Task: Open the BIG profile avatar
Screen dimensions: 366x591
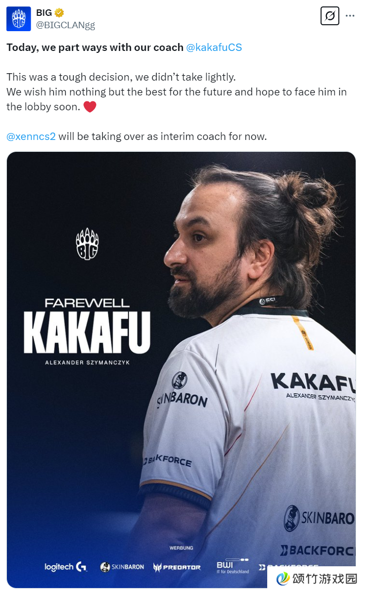Action: click(x=18, y=19)
